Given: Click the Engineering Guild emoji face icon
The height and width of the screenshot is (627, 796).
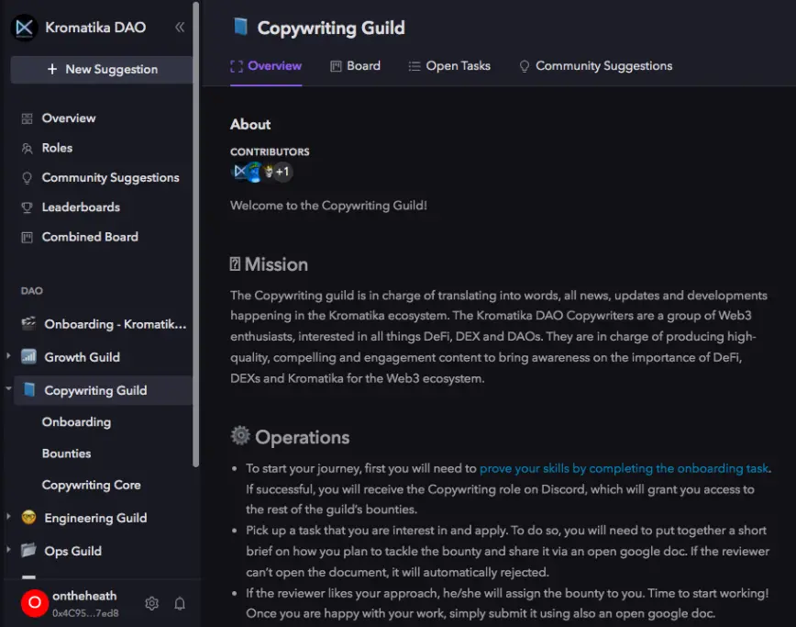Looking at the screenshot, I should coord(29,517).
